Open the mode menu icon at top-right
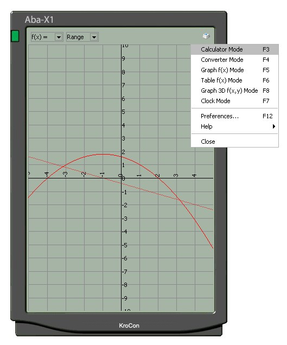287x345 pixels. point(206,36)
